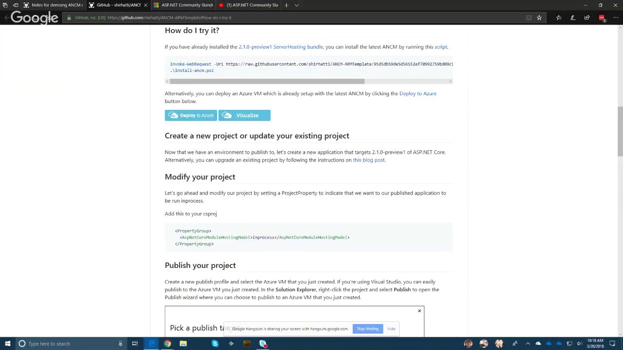
Task: Open the Action Center notification icon
Action: click(x=612, y=344)
